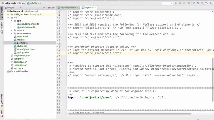Viewport: 214px width, 120px height.
Task: Click the External Libraries icon
Action: tap(8, 71)
